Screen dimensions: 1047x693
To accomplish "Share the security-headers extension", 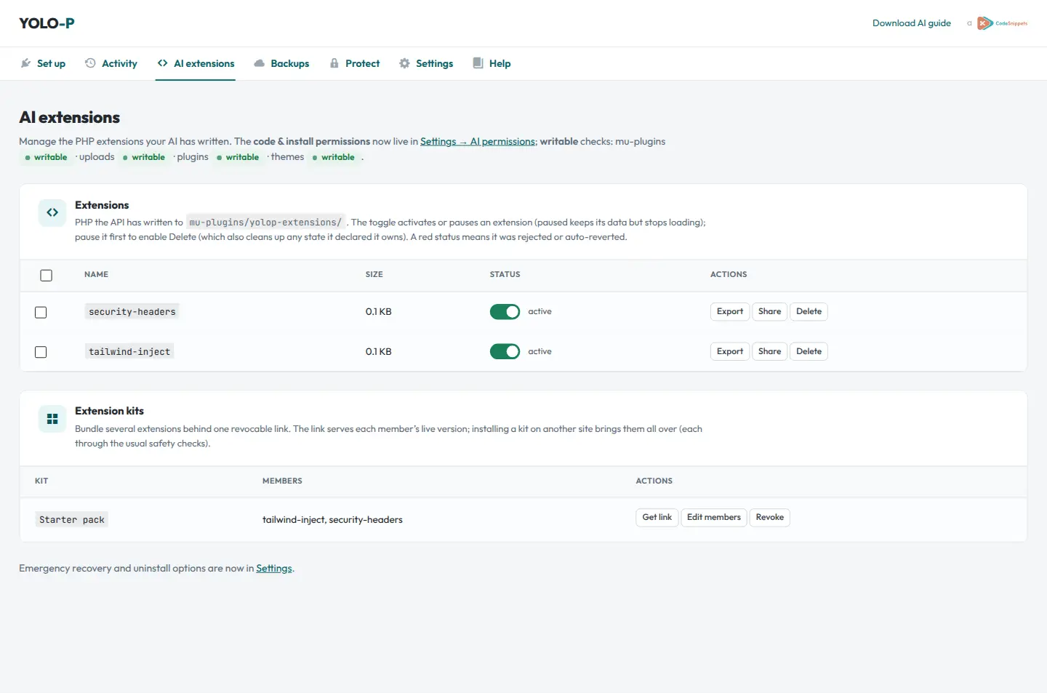I will coord(769,312).
